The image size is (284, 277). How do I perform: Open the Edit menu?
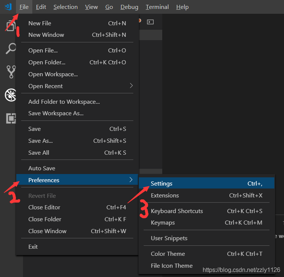coord(41,7)
